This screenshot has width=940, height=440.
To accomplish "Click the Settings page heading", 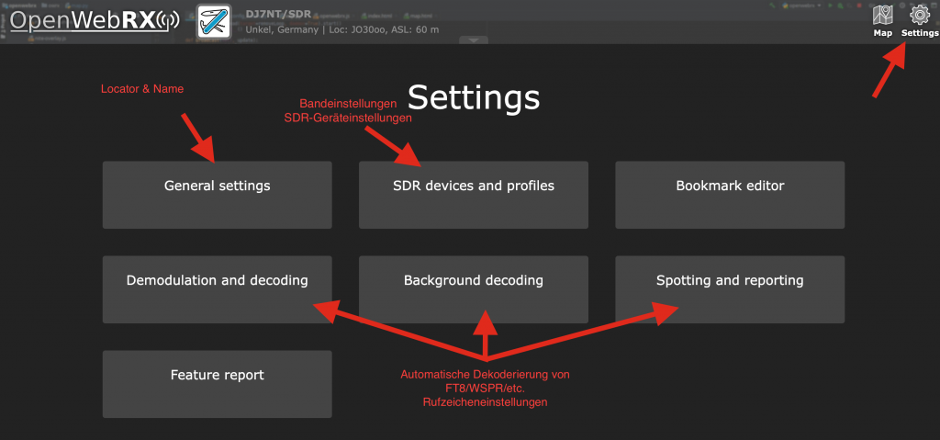I will click(x=474, y=96).
